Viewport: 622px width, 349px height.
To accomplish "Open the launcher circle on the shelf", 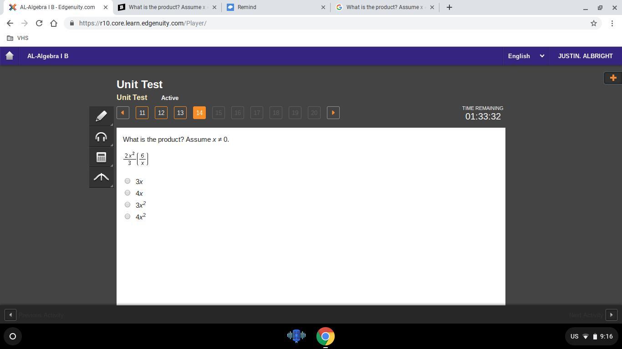I will pos(13,336).
